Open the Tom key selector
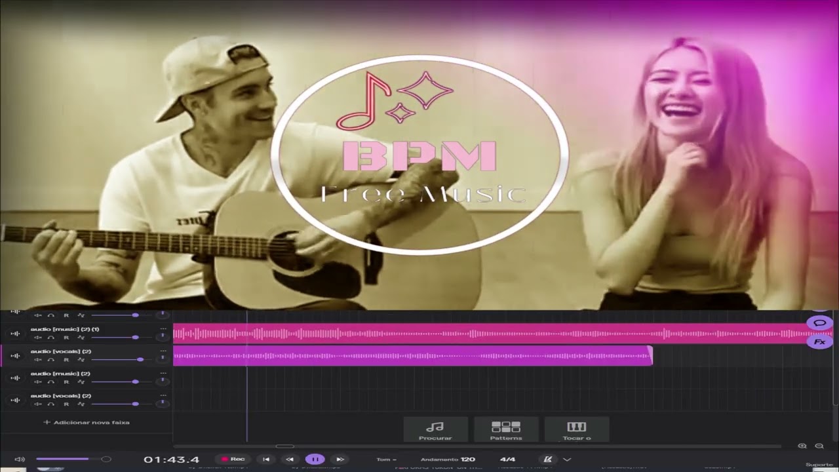The height and width of the screenshot is (472, 839). (387, 460)
